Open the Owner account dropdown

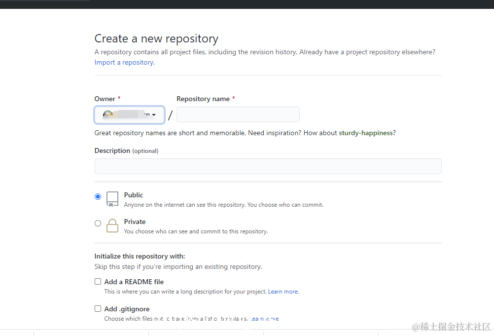pos(130,115)
